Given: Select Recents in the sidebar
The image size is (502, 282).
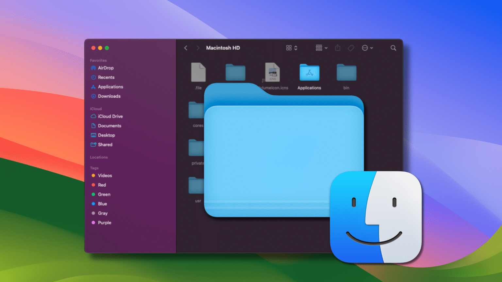Looking at the screenshot, I should click(106, 77).
